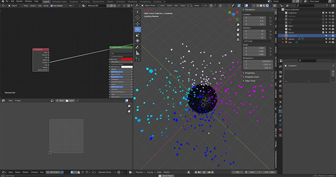Viewport: 336px width, 177px height.
Task: Click the red Base Color swatch
Action: [x=127, y=59]
